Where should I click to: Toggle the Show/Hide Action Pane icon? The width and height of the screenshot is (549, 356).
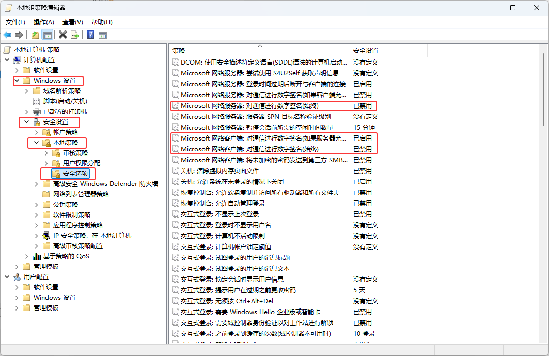103,35
